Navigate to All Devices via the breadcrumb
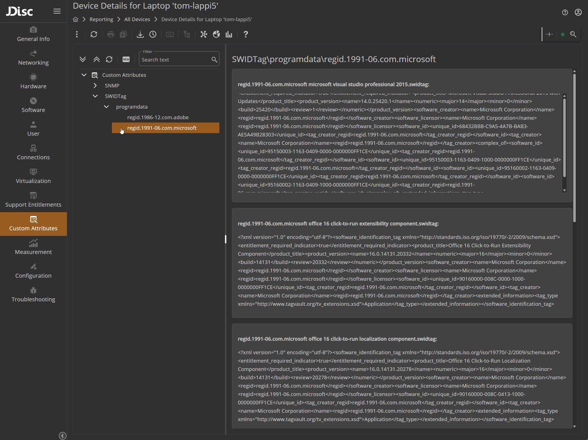The image size is (588, 440). tap(137, 19)
